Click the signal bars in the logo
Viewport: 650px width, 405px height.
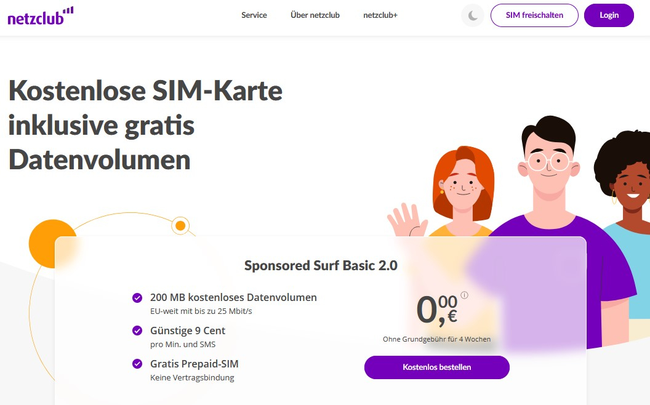[x=68, y=10]
